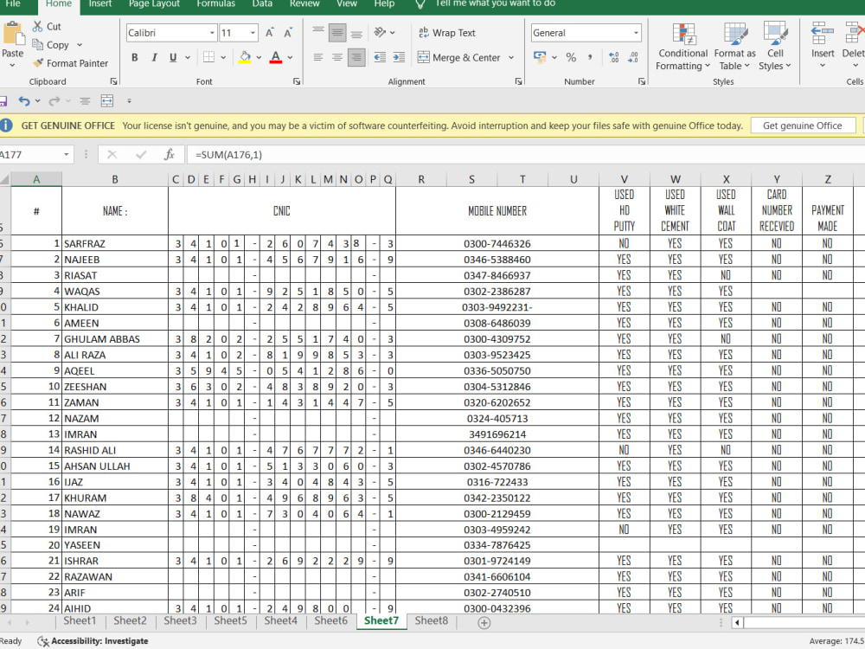Expand the Merge & Center dropdown arrow
Viewport: 865px width, 649px height.
click(511, 57)
